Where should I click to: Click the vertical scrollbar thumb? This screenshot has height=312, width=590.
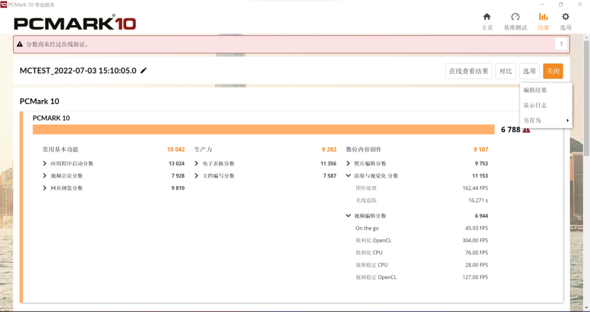(x=586, y=98)
